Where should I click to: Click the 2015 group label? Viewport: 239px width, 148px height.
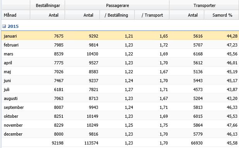(x=13, y=26)
